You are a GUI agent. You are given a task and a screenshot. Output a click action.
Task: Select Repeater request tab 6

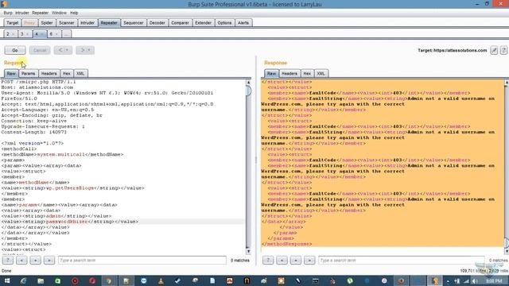pos(53,34)
